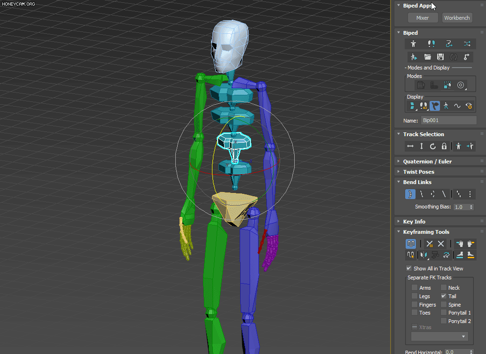
Task: Click Biped Playback walking figure icon
Action: click(414, 57)
